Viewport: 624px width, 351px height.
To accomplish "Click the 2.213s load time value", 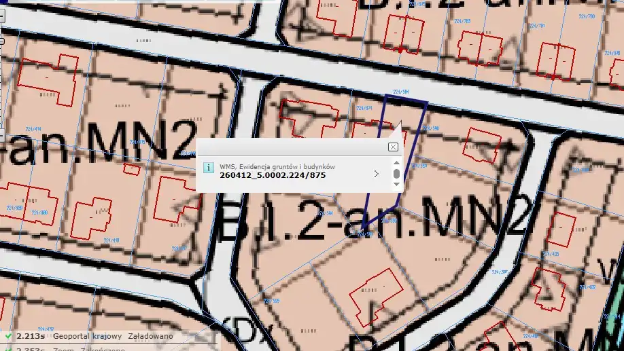I will (x=31, y=336).
